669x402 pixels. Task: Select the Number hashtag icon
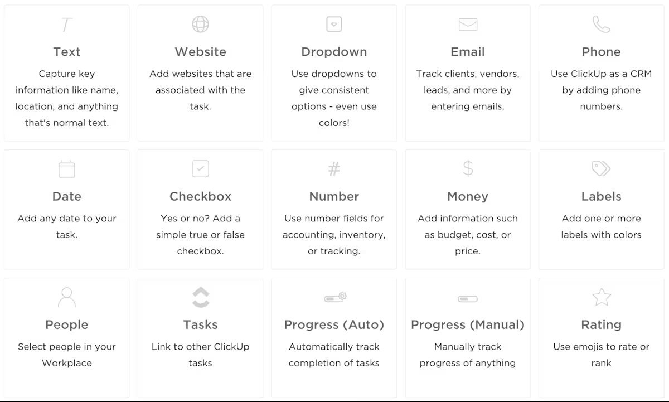334,168
